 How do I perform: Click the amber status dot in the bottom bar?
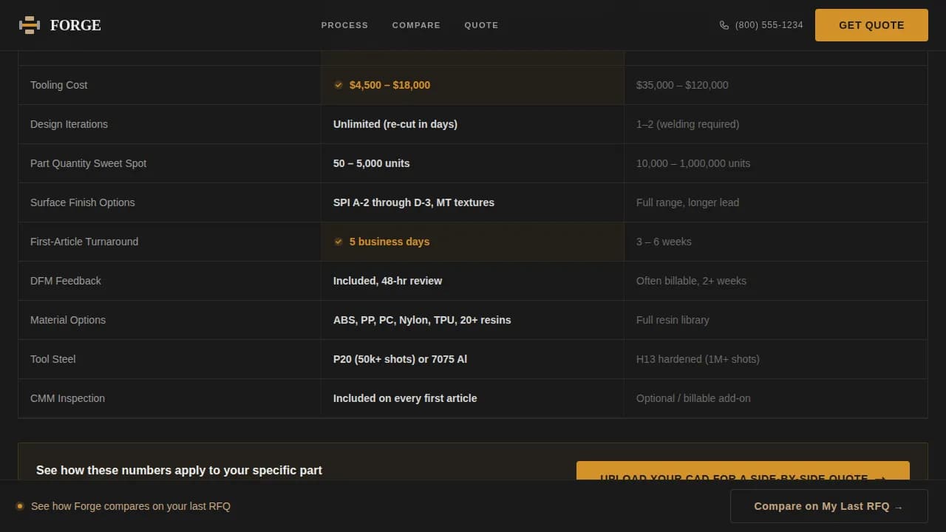(x=21, y=506)
